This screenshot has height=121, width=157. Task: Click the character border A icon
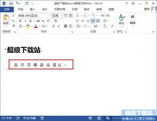[71, 16]
